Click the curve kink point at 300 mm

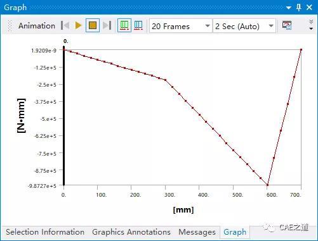166,80
